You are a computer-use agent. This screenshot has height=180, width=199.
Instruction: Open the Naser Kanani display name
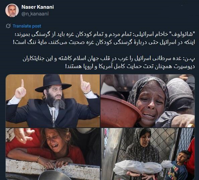pyautogui.click(x=38, y=7)
